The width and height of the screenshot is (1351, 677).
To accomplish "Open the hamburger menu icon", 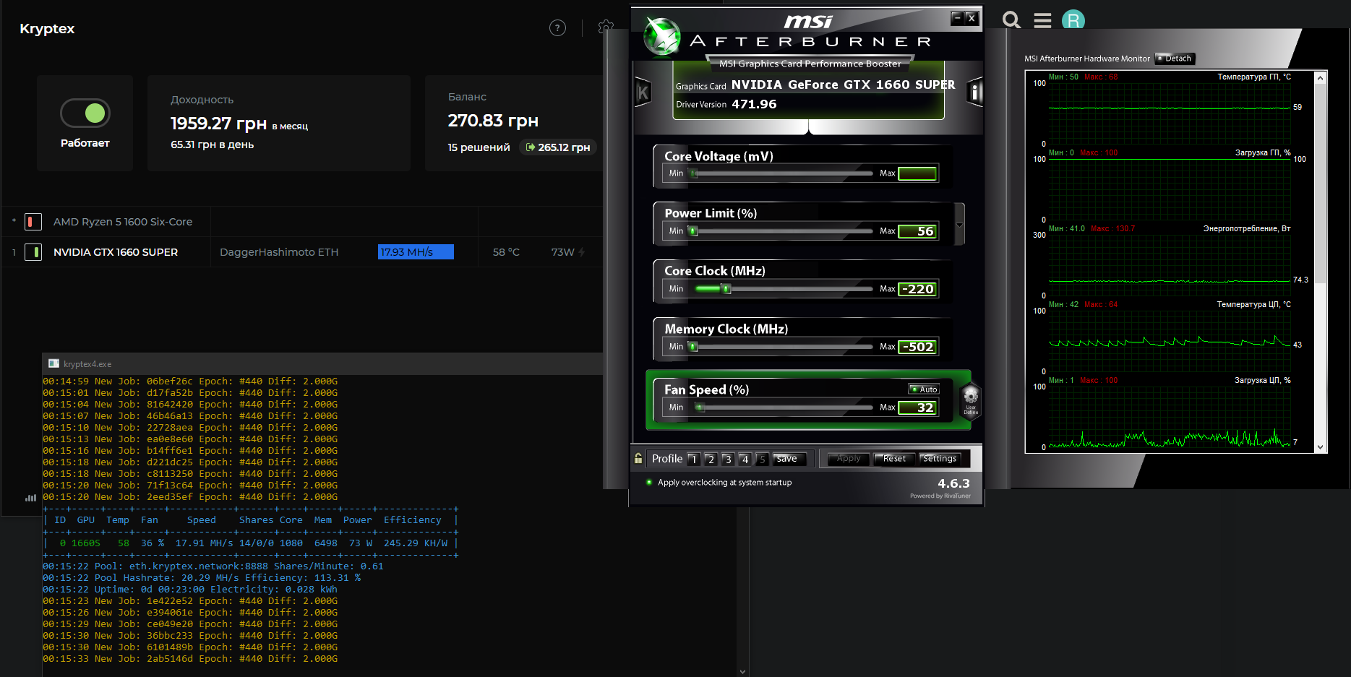I will pos(1042,20).
